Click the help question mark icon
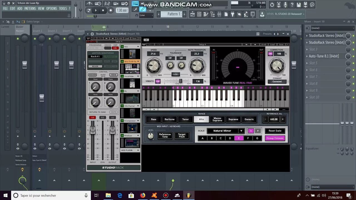 point(292,5)
